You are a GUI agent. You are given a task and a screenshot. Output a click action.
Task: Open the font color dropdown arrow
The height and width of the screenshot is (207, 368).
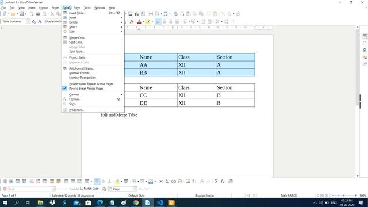(x=144, y=22)
